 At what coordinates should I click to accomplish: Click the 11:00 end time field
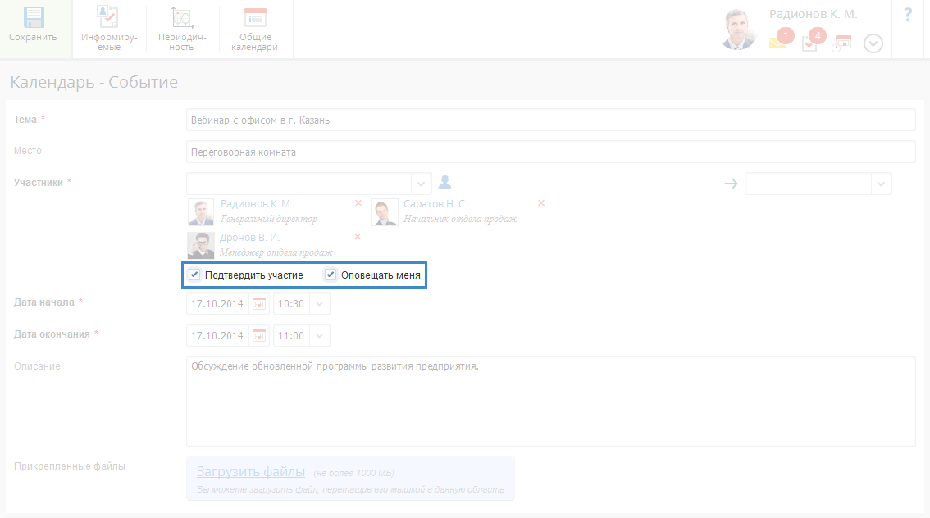(291, 335)
